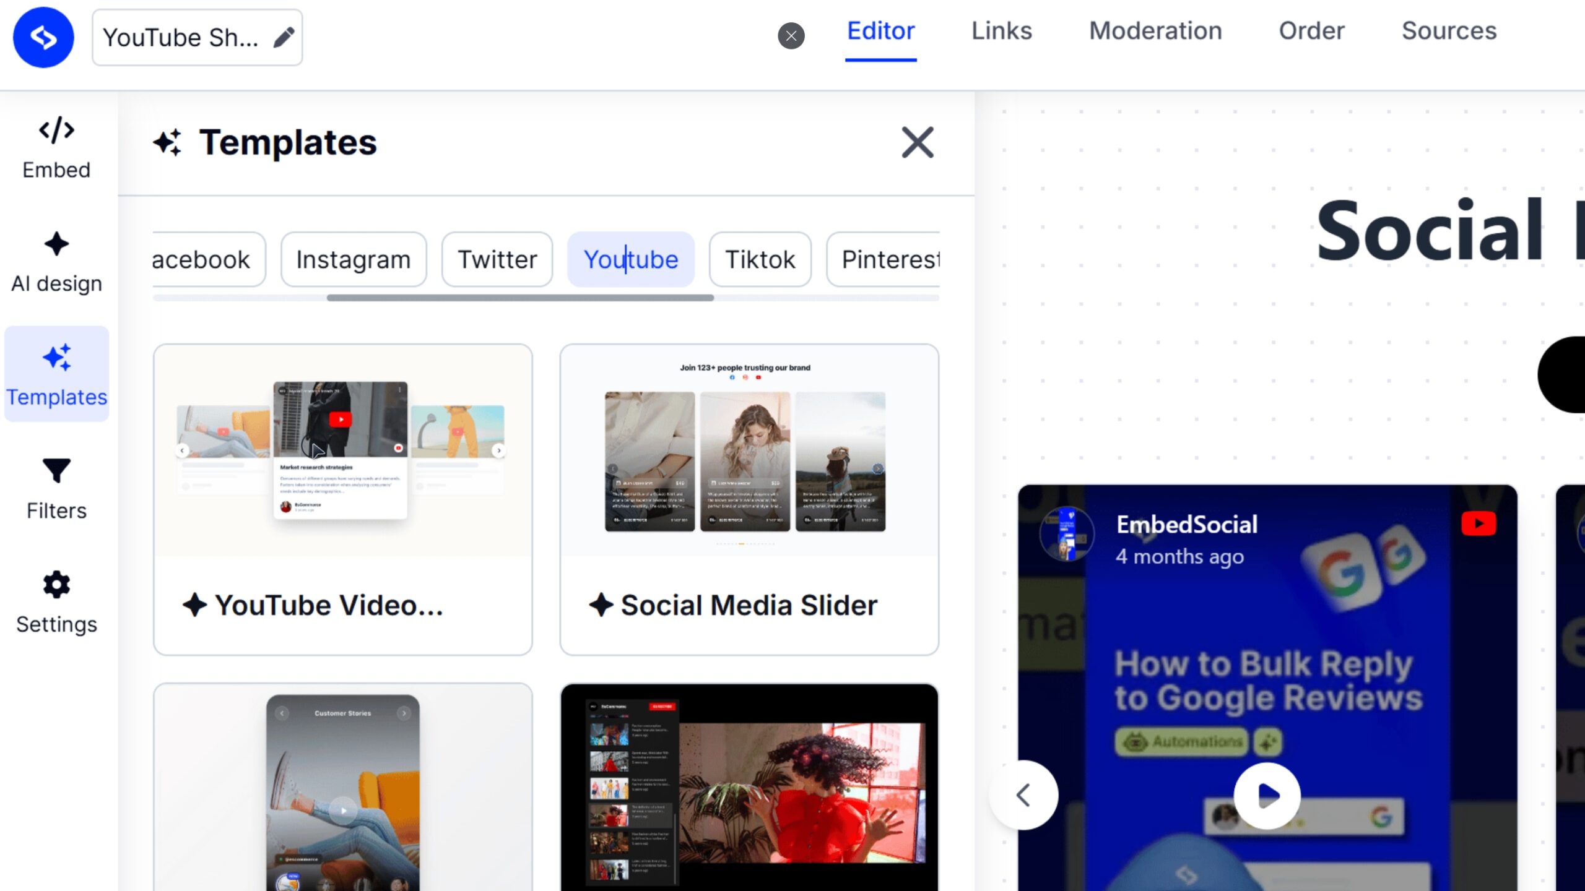Open the Sources section
The image size is (1585, 891).
point(1448,30)
